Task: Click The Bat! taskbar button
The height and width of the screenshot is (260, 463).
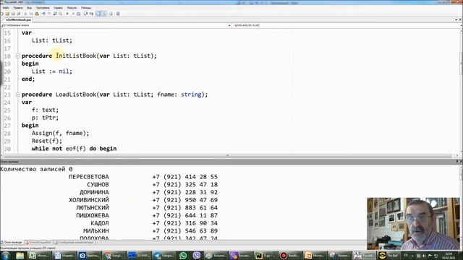Action: 389,255
